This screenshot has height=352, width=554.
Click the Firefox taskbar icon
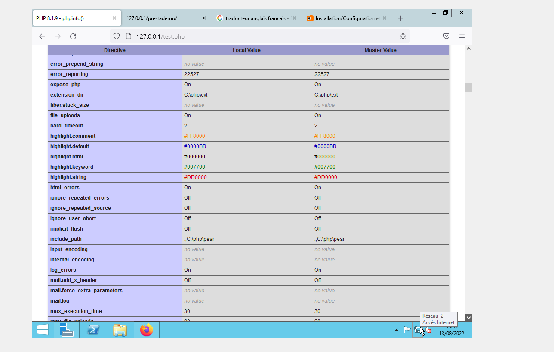click(x=147, y=330)
